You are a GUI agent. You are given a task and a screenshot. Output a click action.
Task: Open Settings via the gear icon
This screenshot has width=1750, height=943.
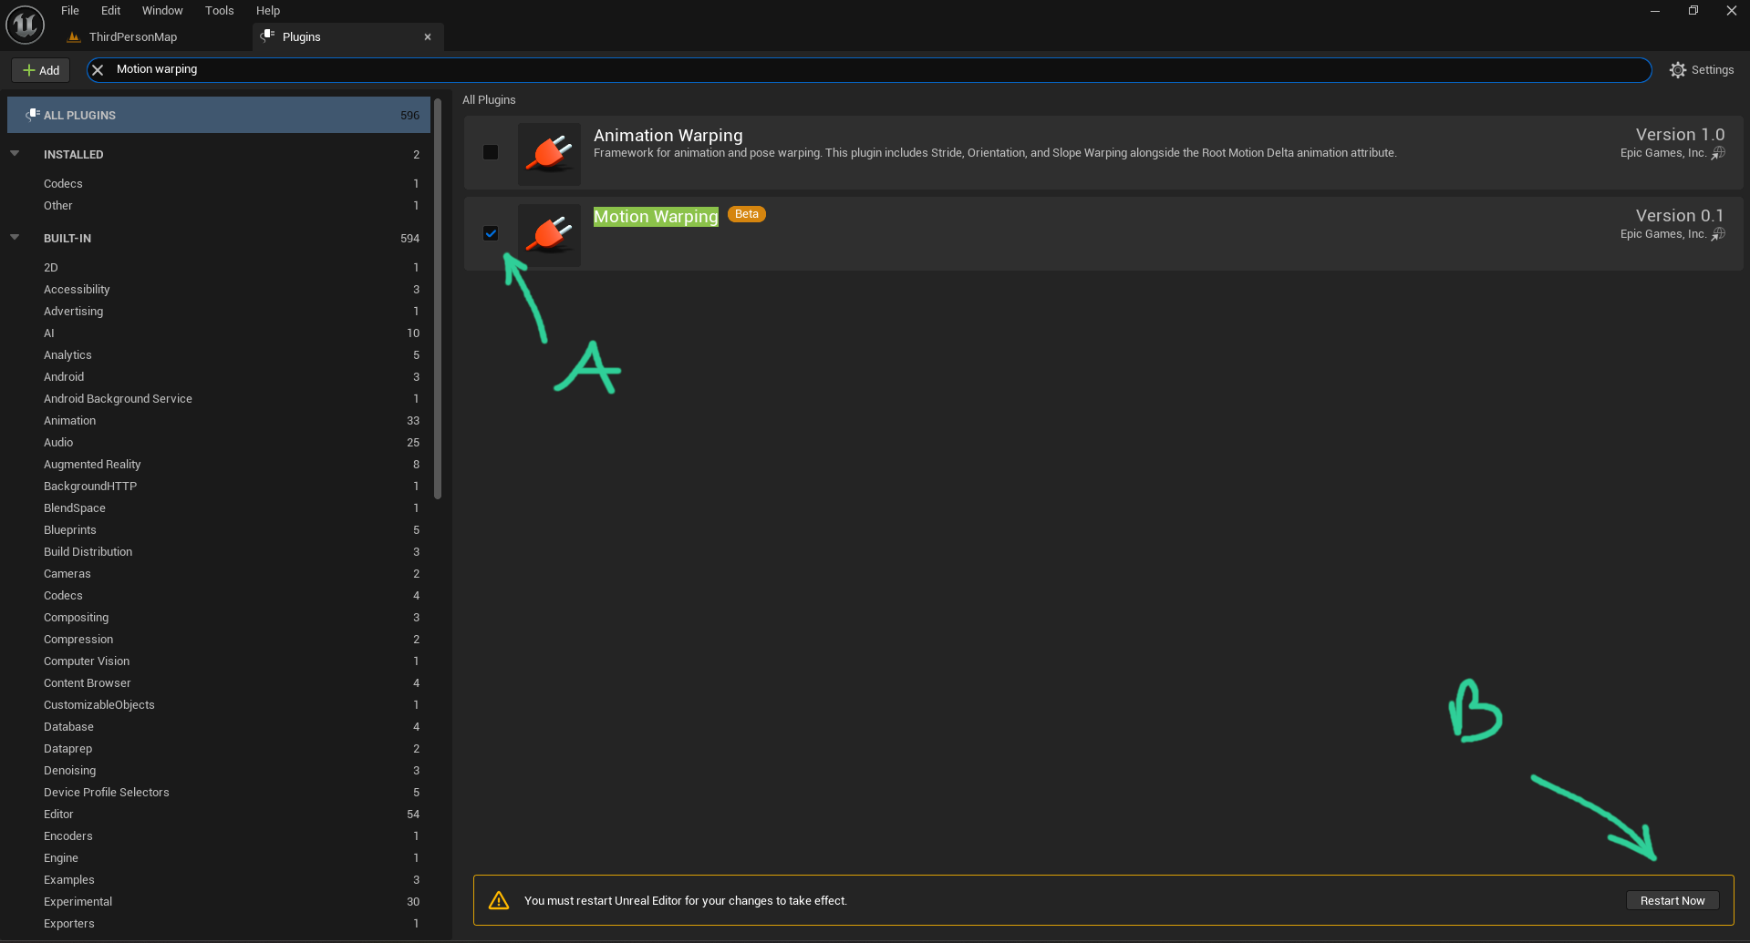1677,70
